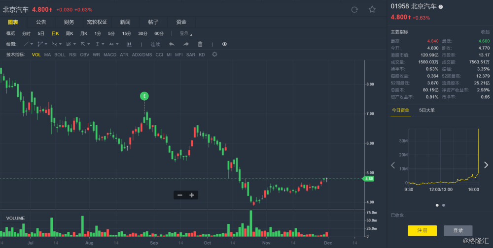The height and width of the screenshot is (248, 493).
Task: Toggle the MA indicator
Action: (x=47, y=55)
